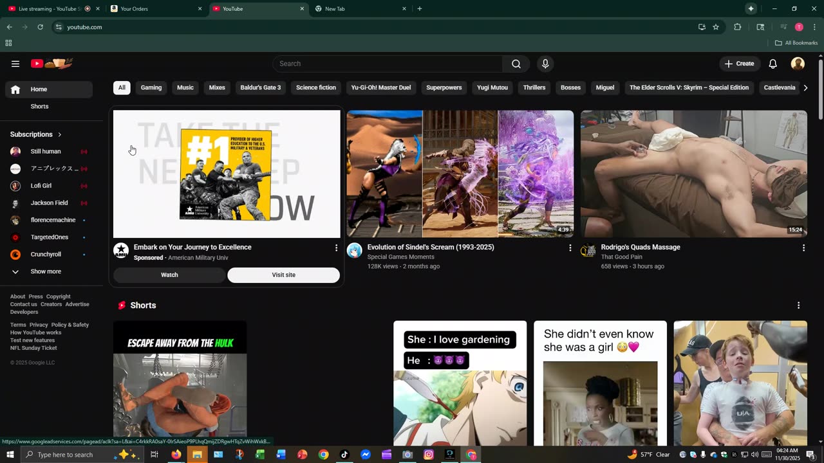Open the Windows Start menu

tap(10, 455)
